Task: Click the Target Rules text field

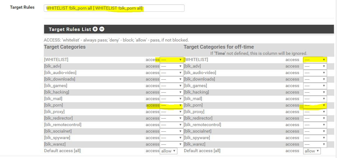Action: pyautogui.click(x=114, y=8)
